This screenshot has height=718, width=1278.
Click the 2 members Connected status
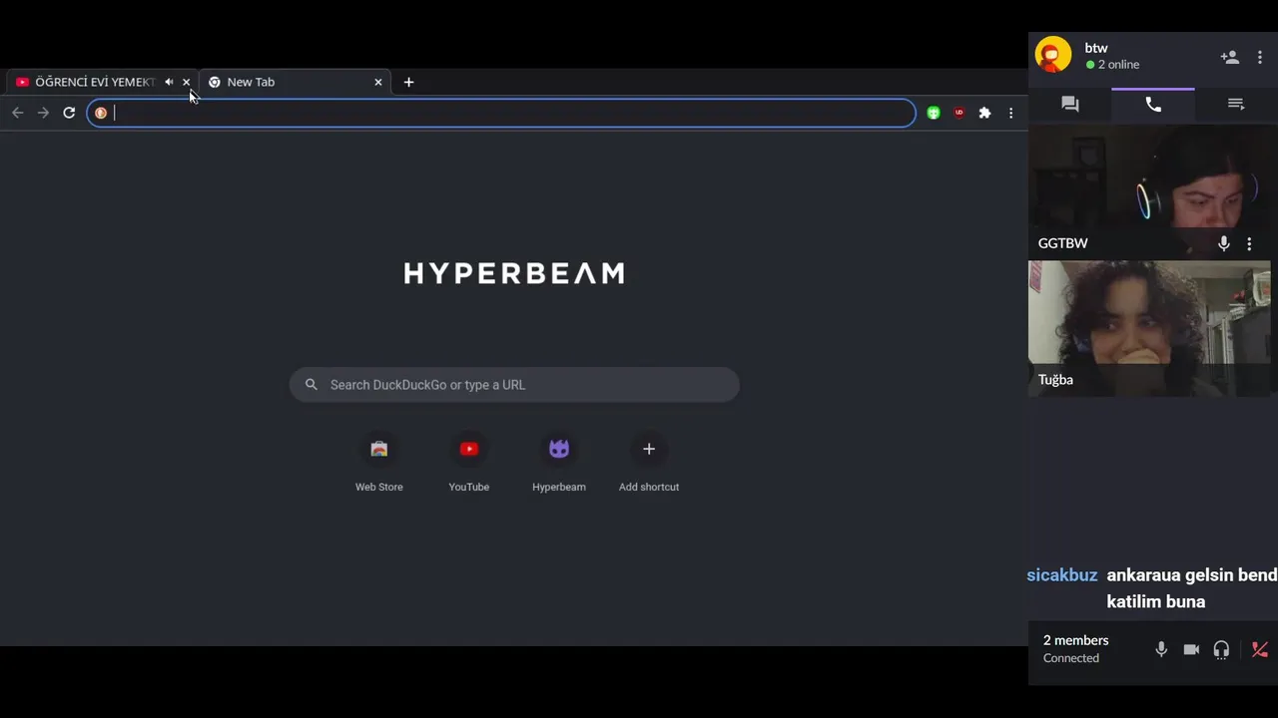(1075, 648)
